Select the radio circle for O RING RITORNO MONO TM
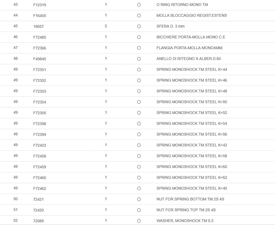Image resolution: width=275 pixels, height=225 pixels. point(139,5)
